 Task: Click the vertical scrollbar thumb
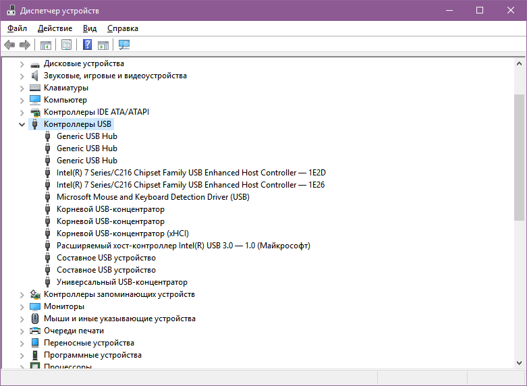tap(520, 157)
